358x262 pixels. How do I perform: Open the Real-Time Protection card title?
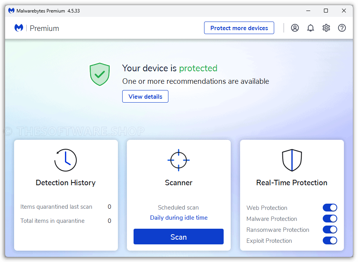click(292, 182)
